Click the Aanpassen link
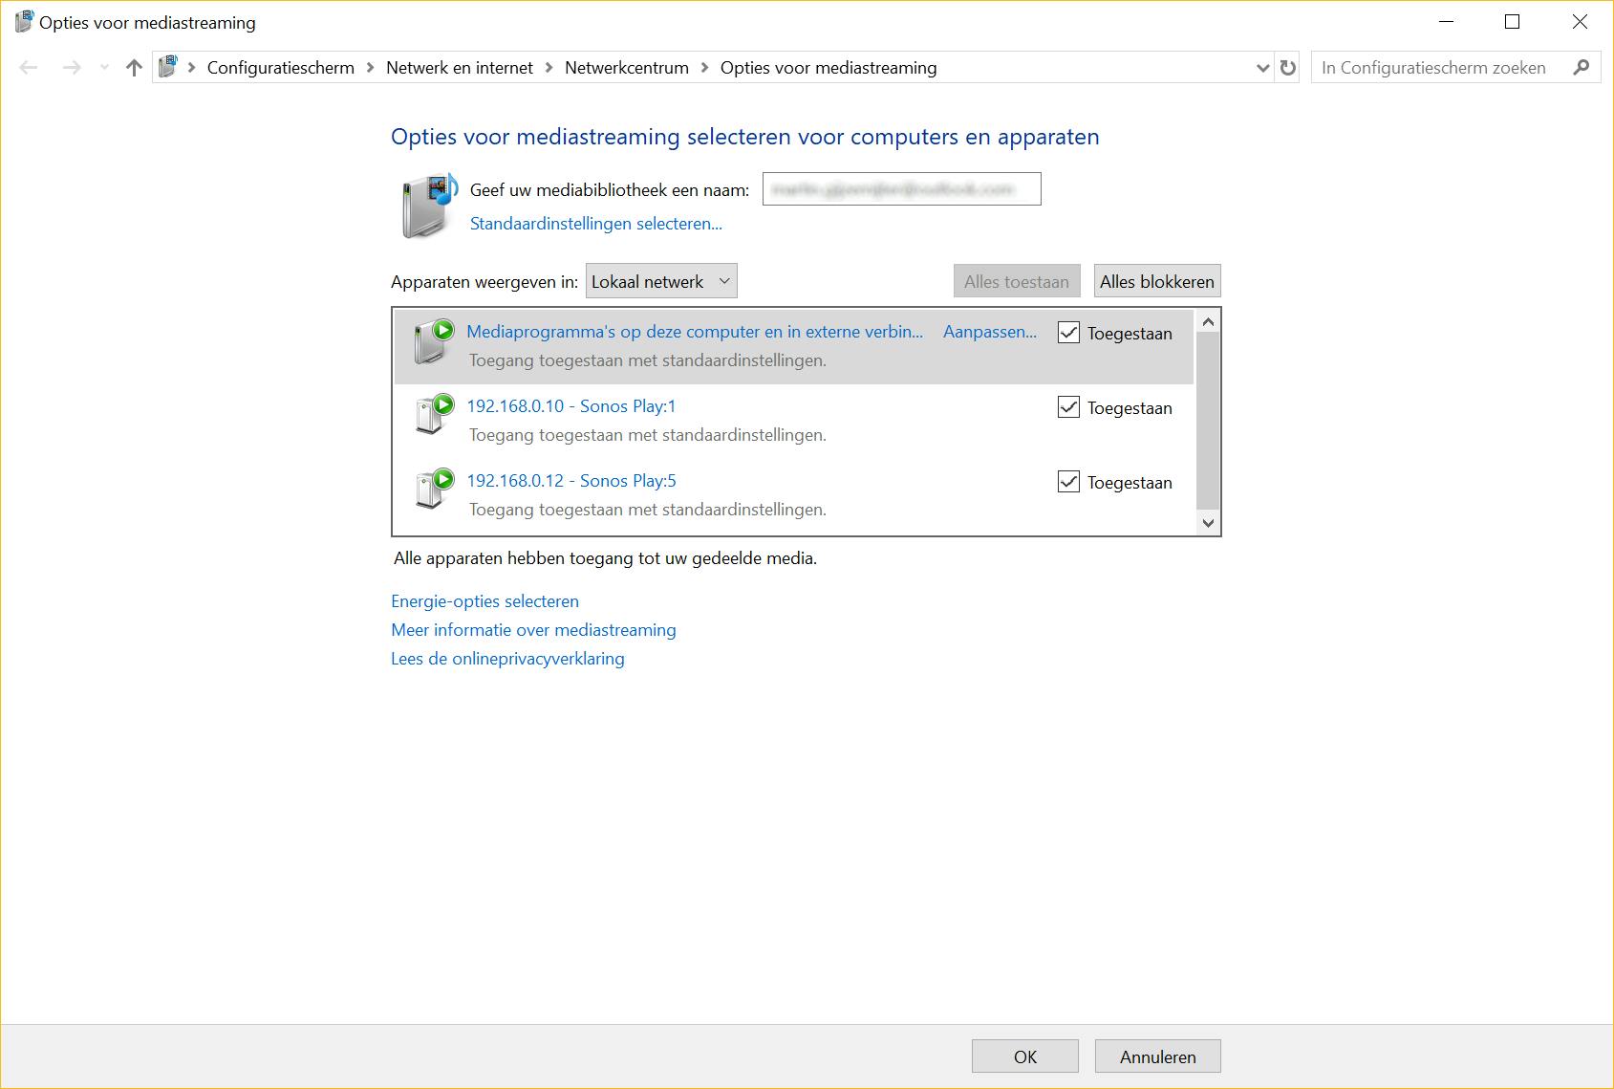This screenshot has width=1614, height=1089. pos(990,332)
